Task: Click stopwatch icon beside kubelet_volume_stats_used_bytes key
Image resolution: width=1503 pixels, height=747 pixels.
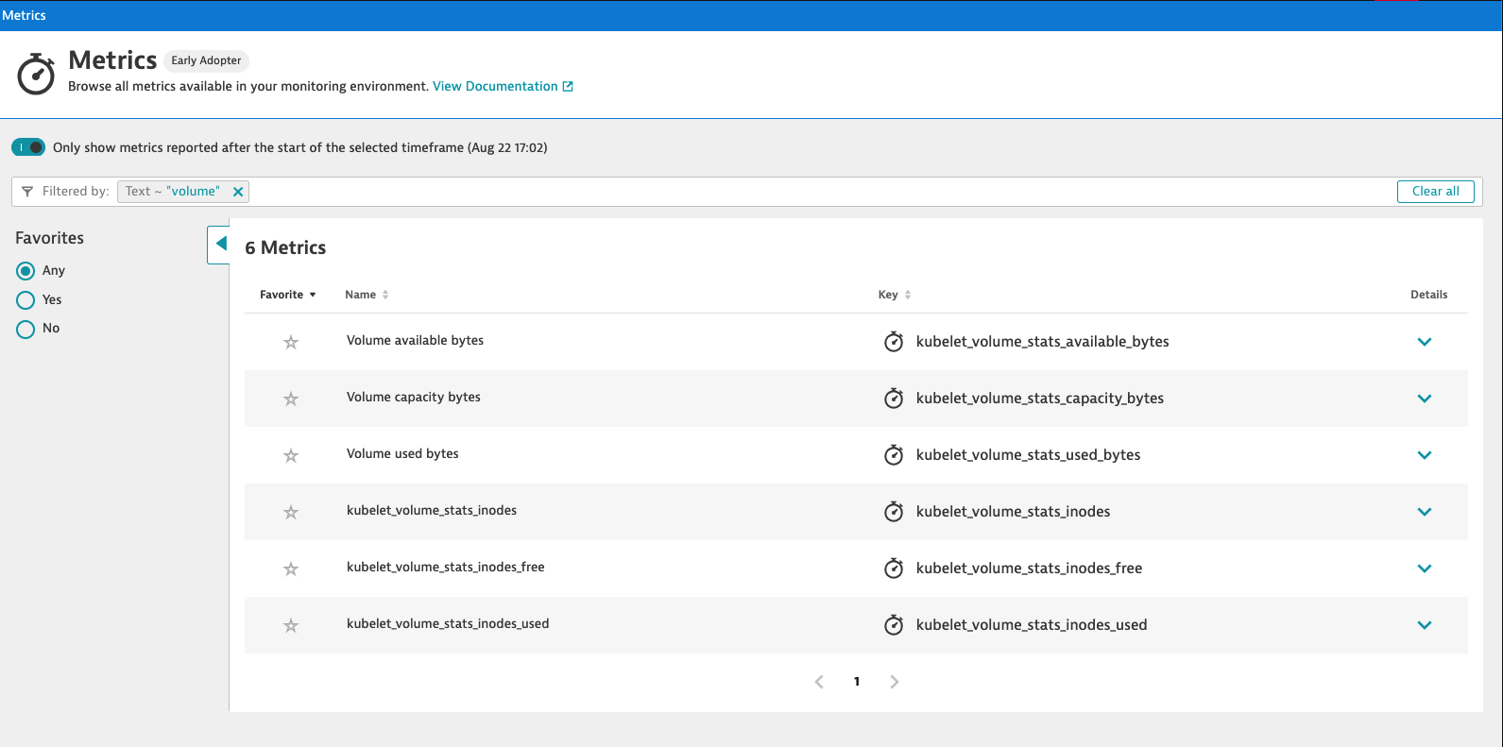Action: coord(894,454)
